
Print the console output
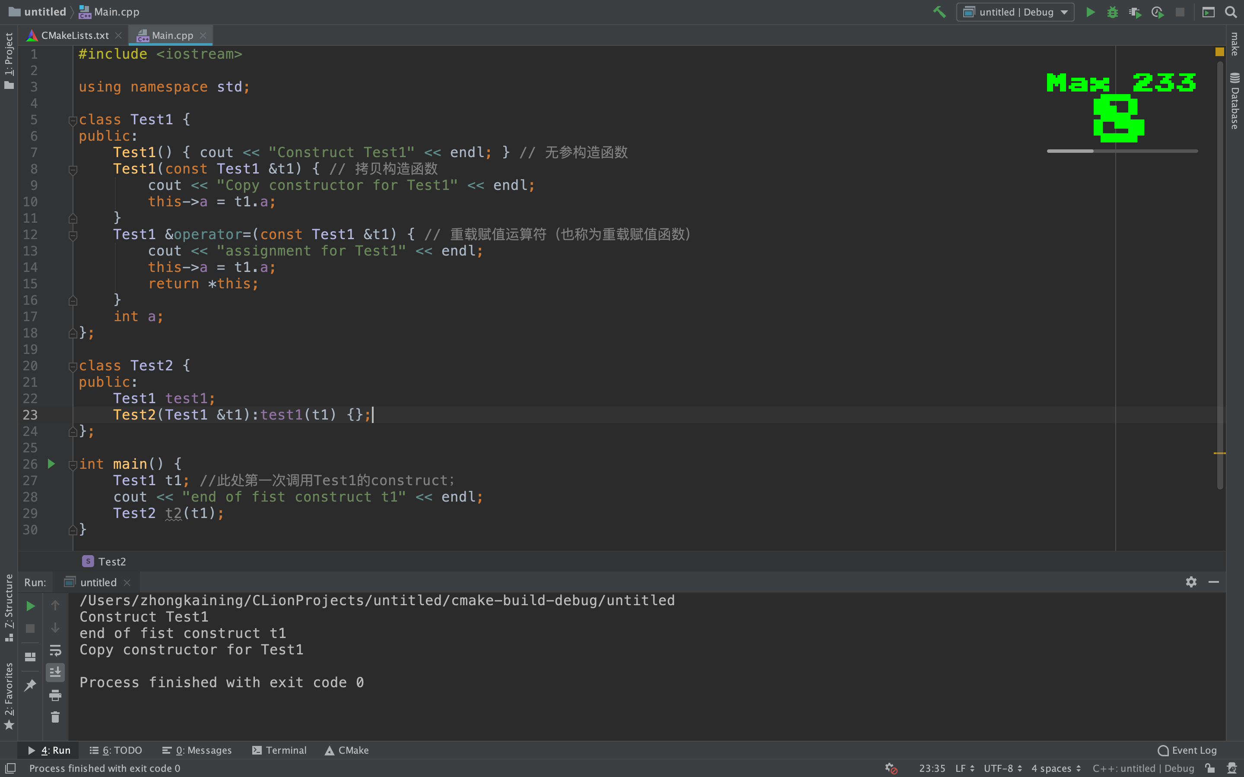tap(55, 695)
